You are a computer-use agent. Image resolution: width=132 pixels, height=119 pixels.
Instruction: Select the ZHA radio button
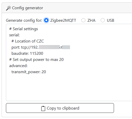[x=83, y=20]
